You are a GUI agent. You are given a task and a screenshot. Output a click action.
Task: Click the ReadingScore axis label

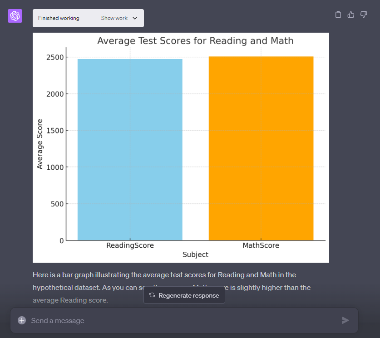(130, 245)
